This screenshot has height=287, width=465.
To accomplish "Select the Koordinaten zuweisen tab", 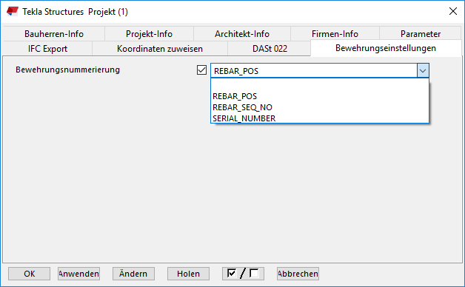I will coord(160,48).
